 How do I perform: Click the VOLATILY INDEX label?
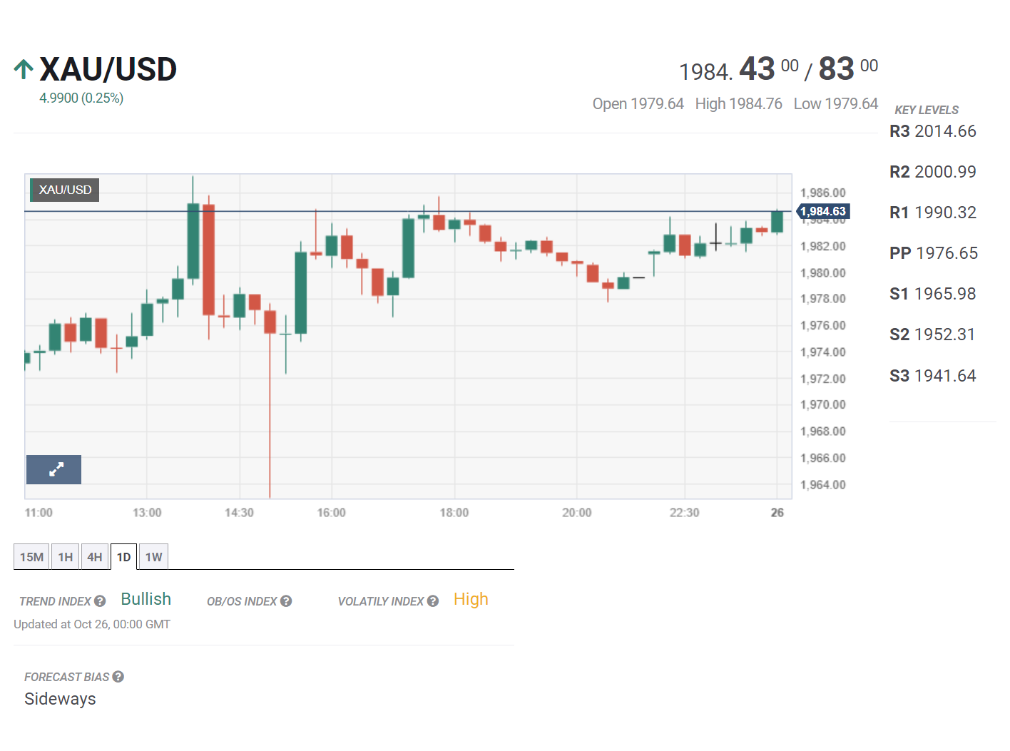click(x=381, y=601)
